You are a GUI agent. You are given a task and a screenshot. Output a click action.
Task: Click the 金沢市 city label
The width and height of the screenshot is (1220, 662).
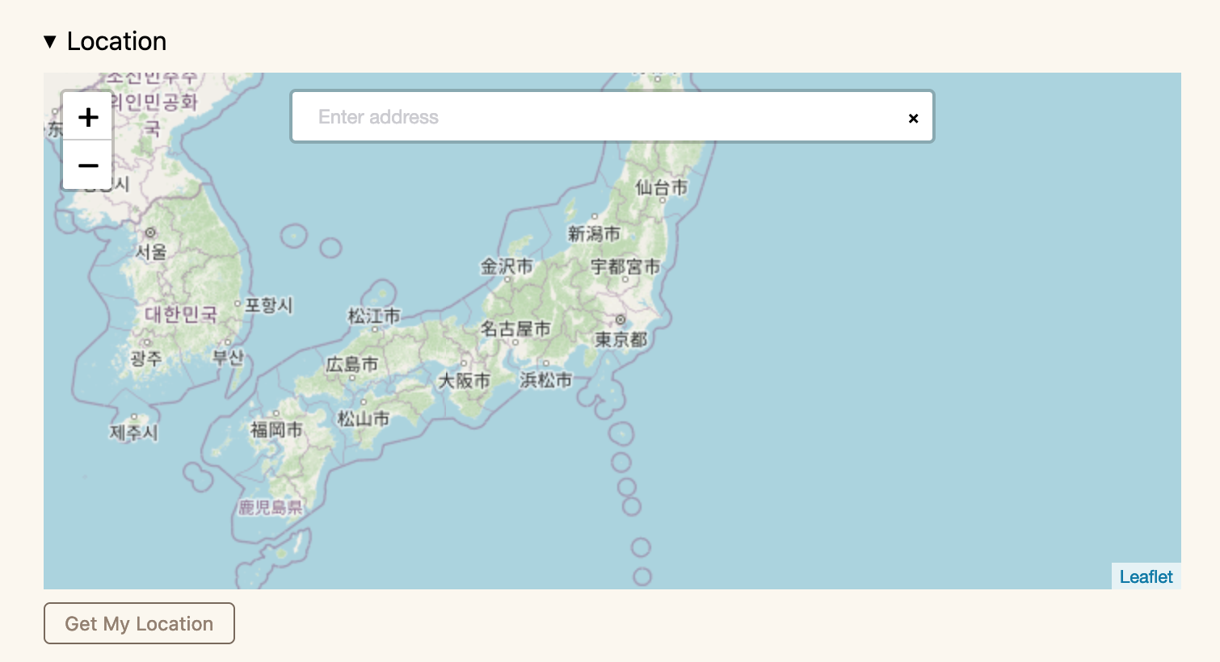[x=507, y=266]
